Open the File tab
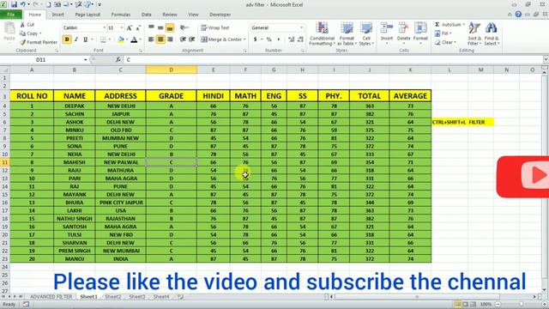 pos(11,15)
